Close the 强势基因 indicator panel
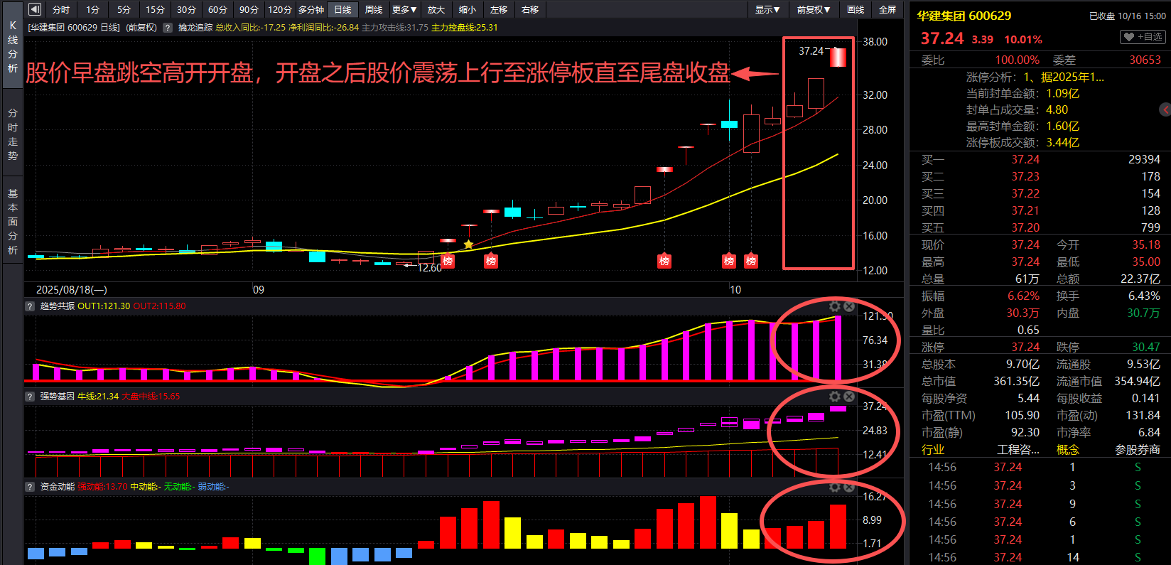The image size is (1171, 565). coord(849,397)
